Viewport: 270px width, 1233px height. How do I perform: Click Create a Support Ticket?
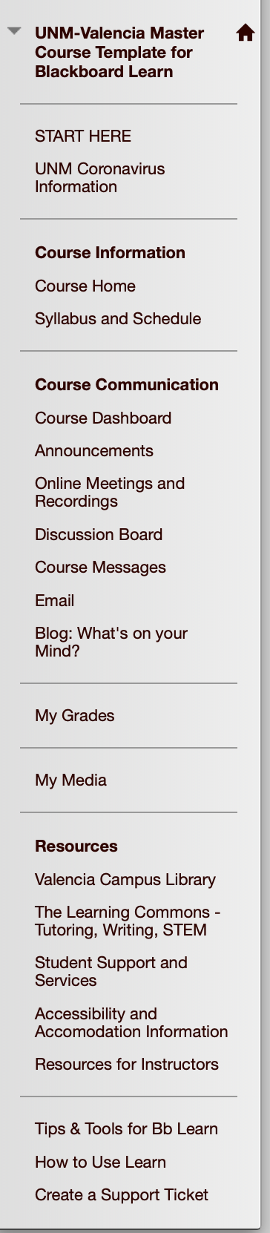click(122, 1194)
